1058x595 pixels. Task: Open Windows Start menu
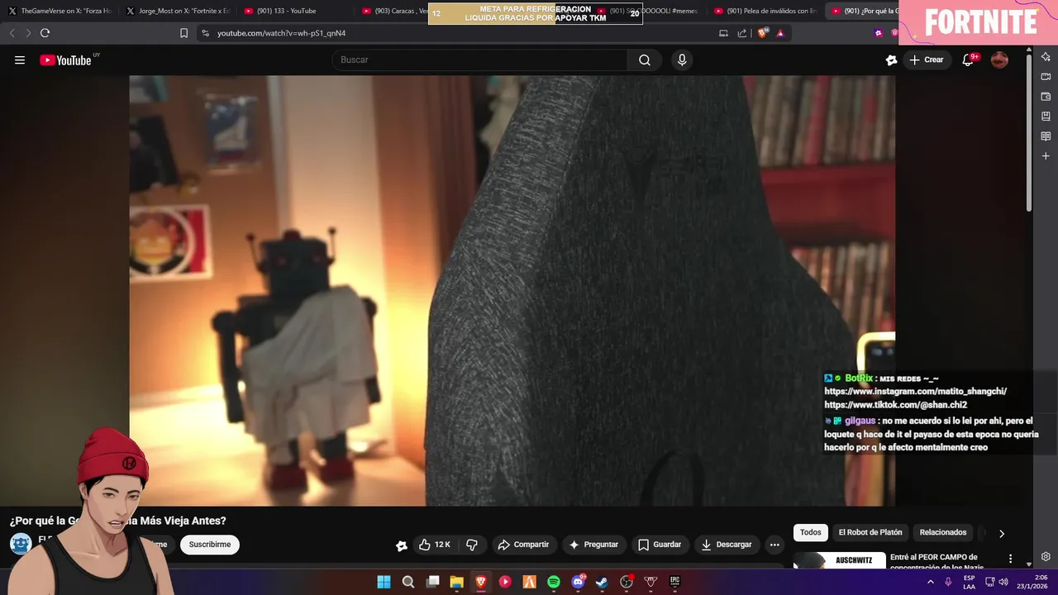point(384,582)
